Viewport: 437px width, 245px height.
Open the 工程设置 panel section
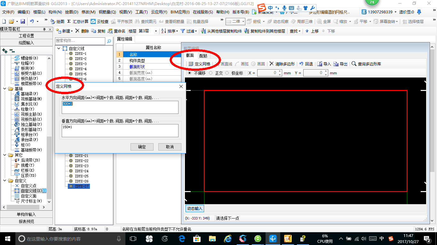26,36
